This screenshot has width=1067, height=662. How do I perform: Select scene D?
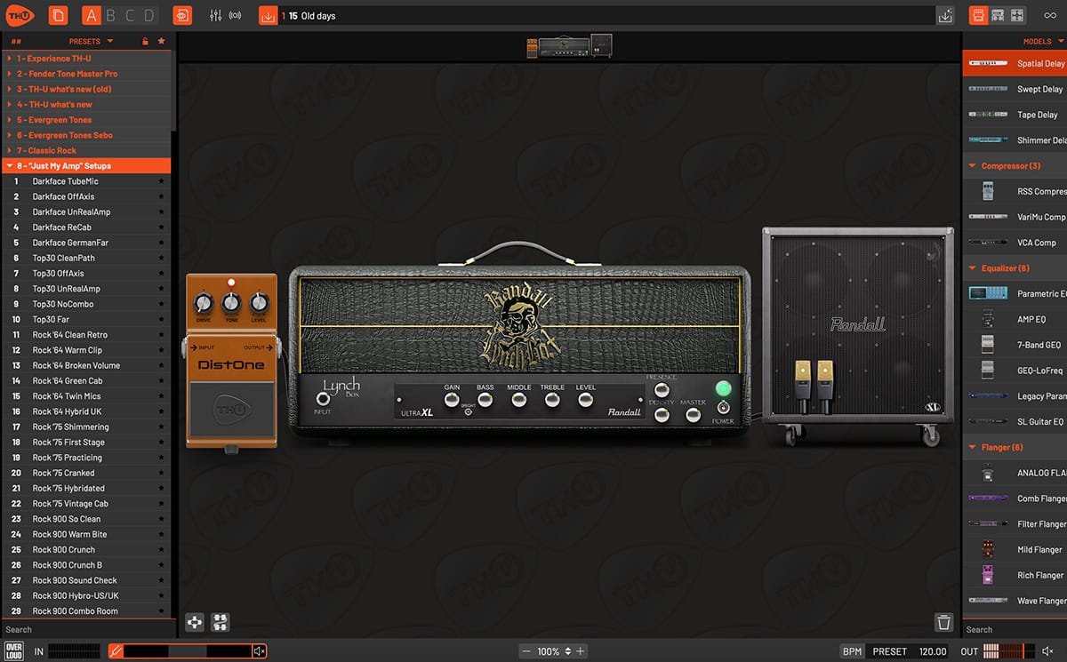[150, 15]
